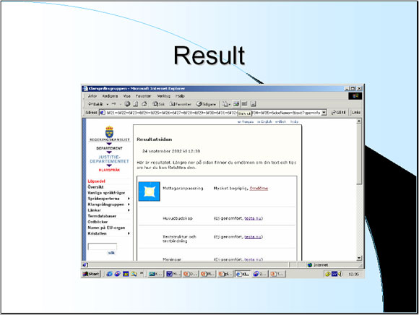
Task: Click the en français language link
Action: [x=246, y=121]
